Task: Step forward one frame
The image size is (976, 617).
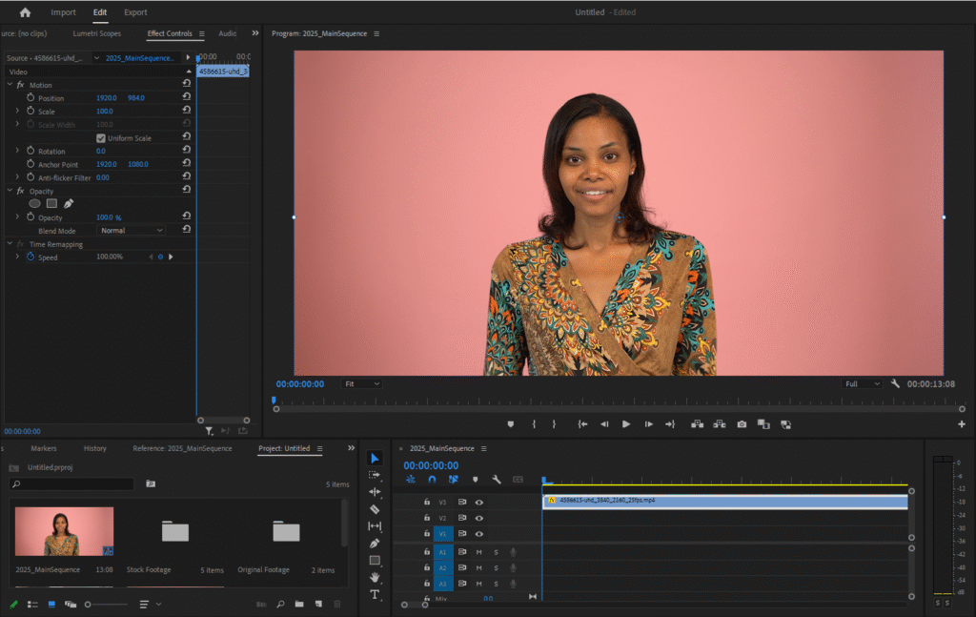Action: pyautogui.click(x=648, y=424)
